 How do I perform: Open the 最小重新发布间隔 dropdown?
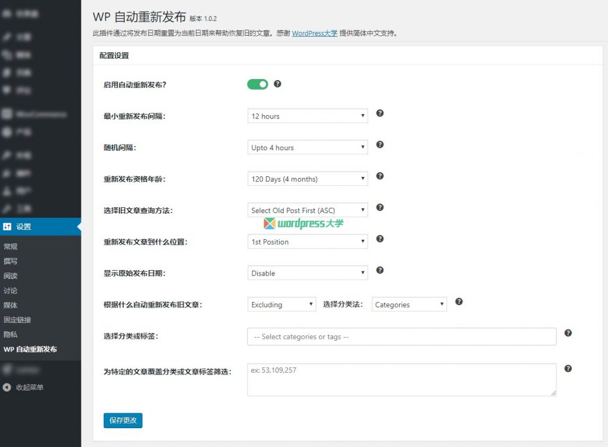(307, 116)
